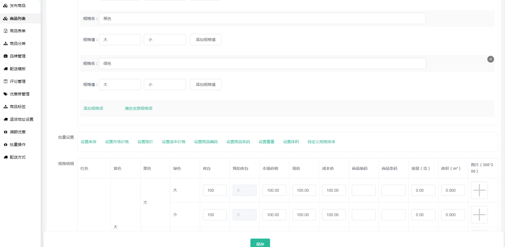The width and height of the screenshot is (505, 247).
Task: Open 退货地址设置 menu item
Action: 21,119
